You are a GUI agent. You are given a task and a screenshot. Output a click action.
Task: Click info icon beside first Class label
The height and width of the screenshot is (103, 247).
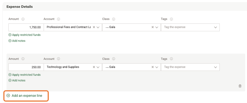[x=113, y=19]
